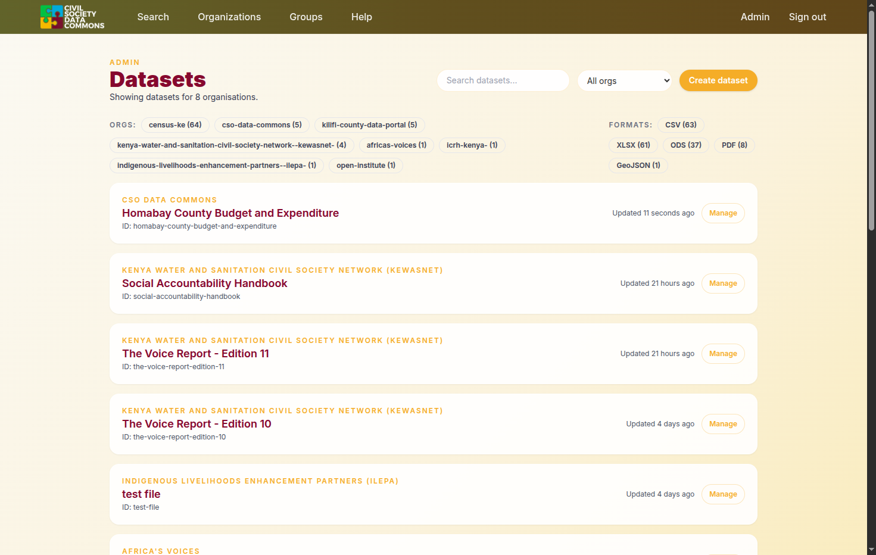Open the Help page

(x=361, y=17)
